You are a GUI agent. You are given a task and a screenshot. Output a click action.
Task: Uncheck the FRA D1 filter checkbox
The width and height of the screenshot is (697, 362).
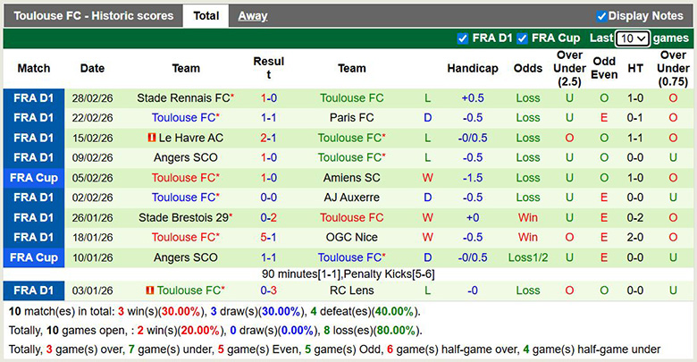click(x=462, y=38)
